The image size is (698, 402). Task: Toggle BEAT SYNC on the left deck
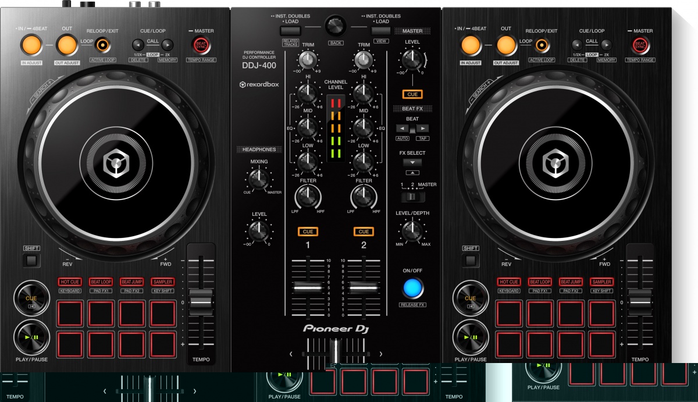(x=201, y=45)
